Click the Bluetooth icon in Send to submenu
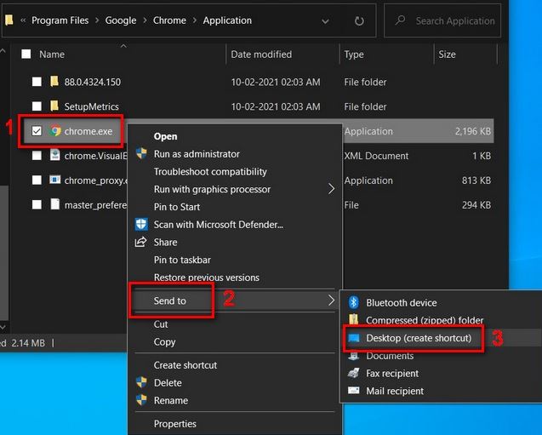The image size is (542, 435). 353,302
